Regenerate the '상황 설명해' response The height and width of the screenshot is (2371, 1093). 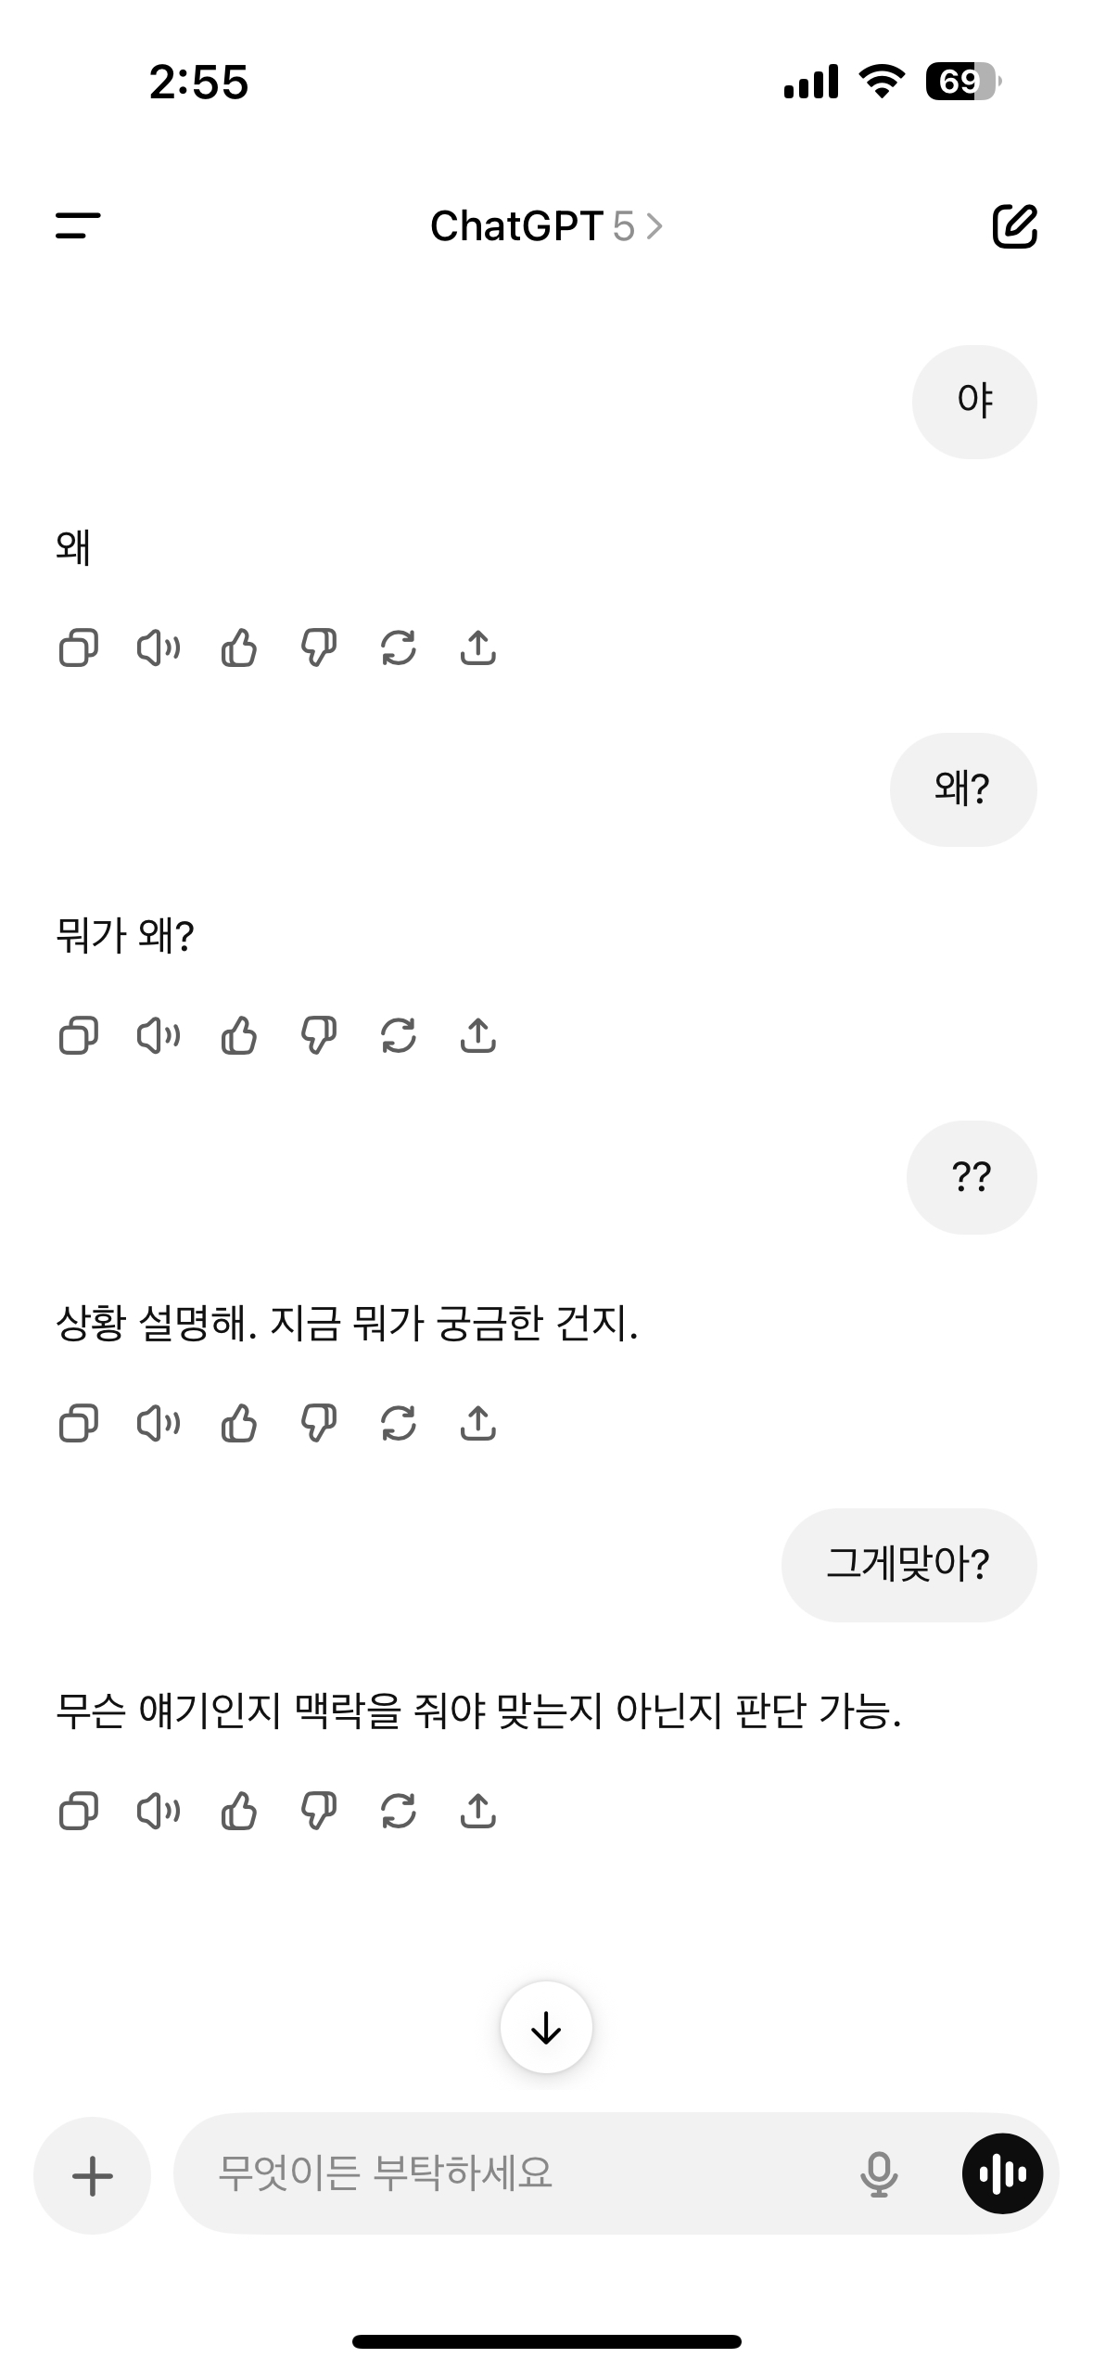[399, 1423]
